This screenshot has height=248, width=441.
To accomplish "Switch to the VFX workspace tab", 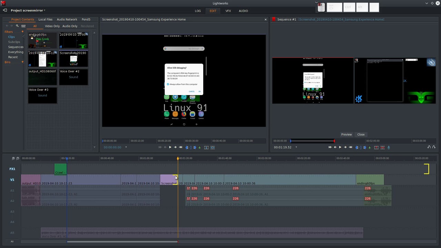I will click(x=228, y=11).
